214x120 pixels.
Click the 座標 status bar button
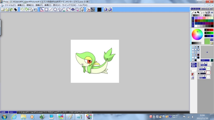point(4,112)
